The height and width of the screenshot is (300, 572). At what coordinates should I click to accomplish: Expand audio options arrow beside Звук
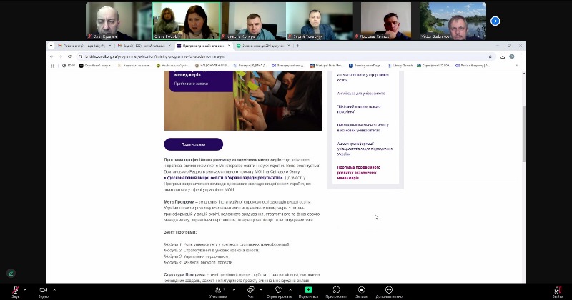click(x=25, y=290)
